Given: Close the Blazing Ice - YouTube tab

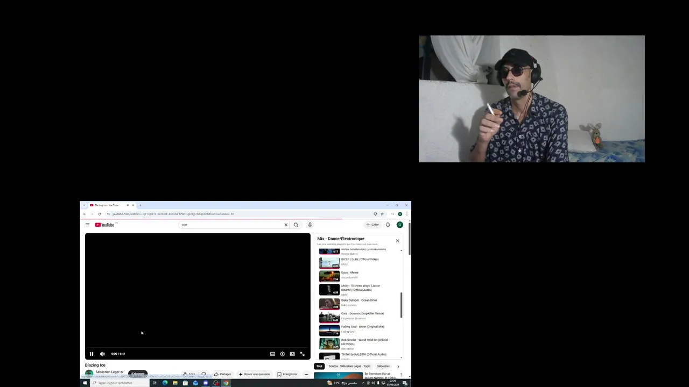Looking at the screenshot, I should tap(133, 205).
